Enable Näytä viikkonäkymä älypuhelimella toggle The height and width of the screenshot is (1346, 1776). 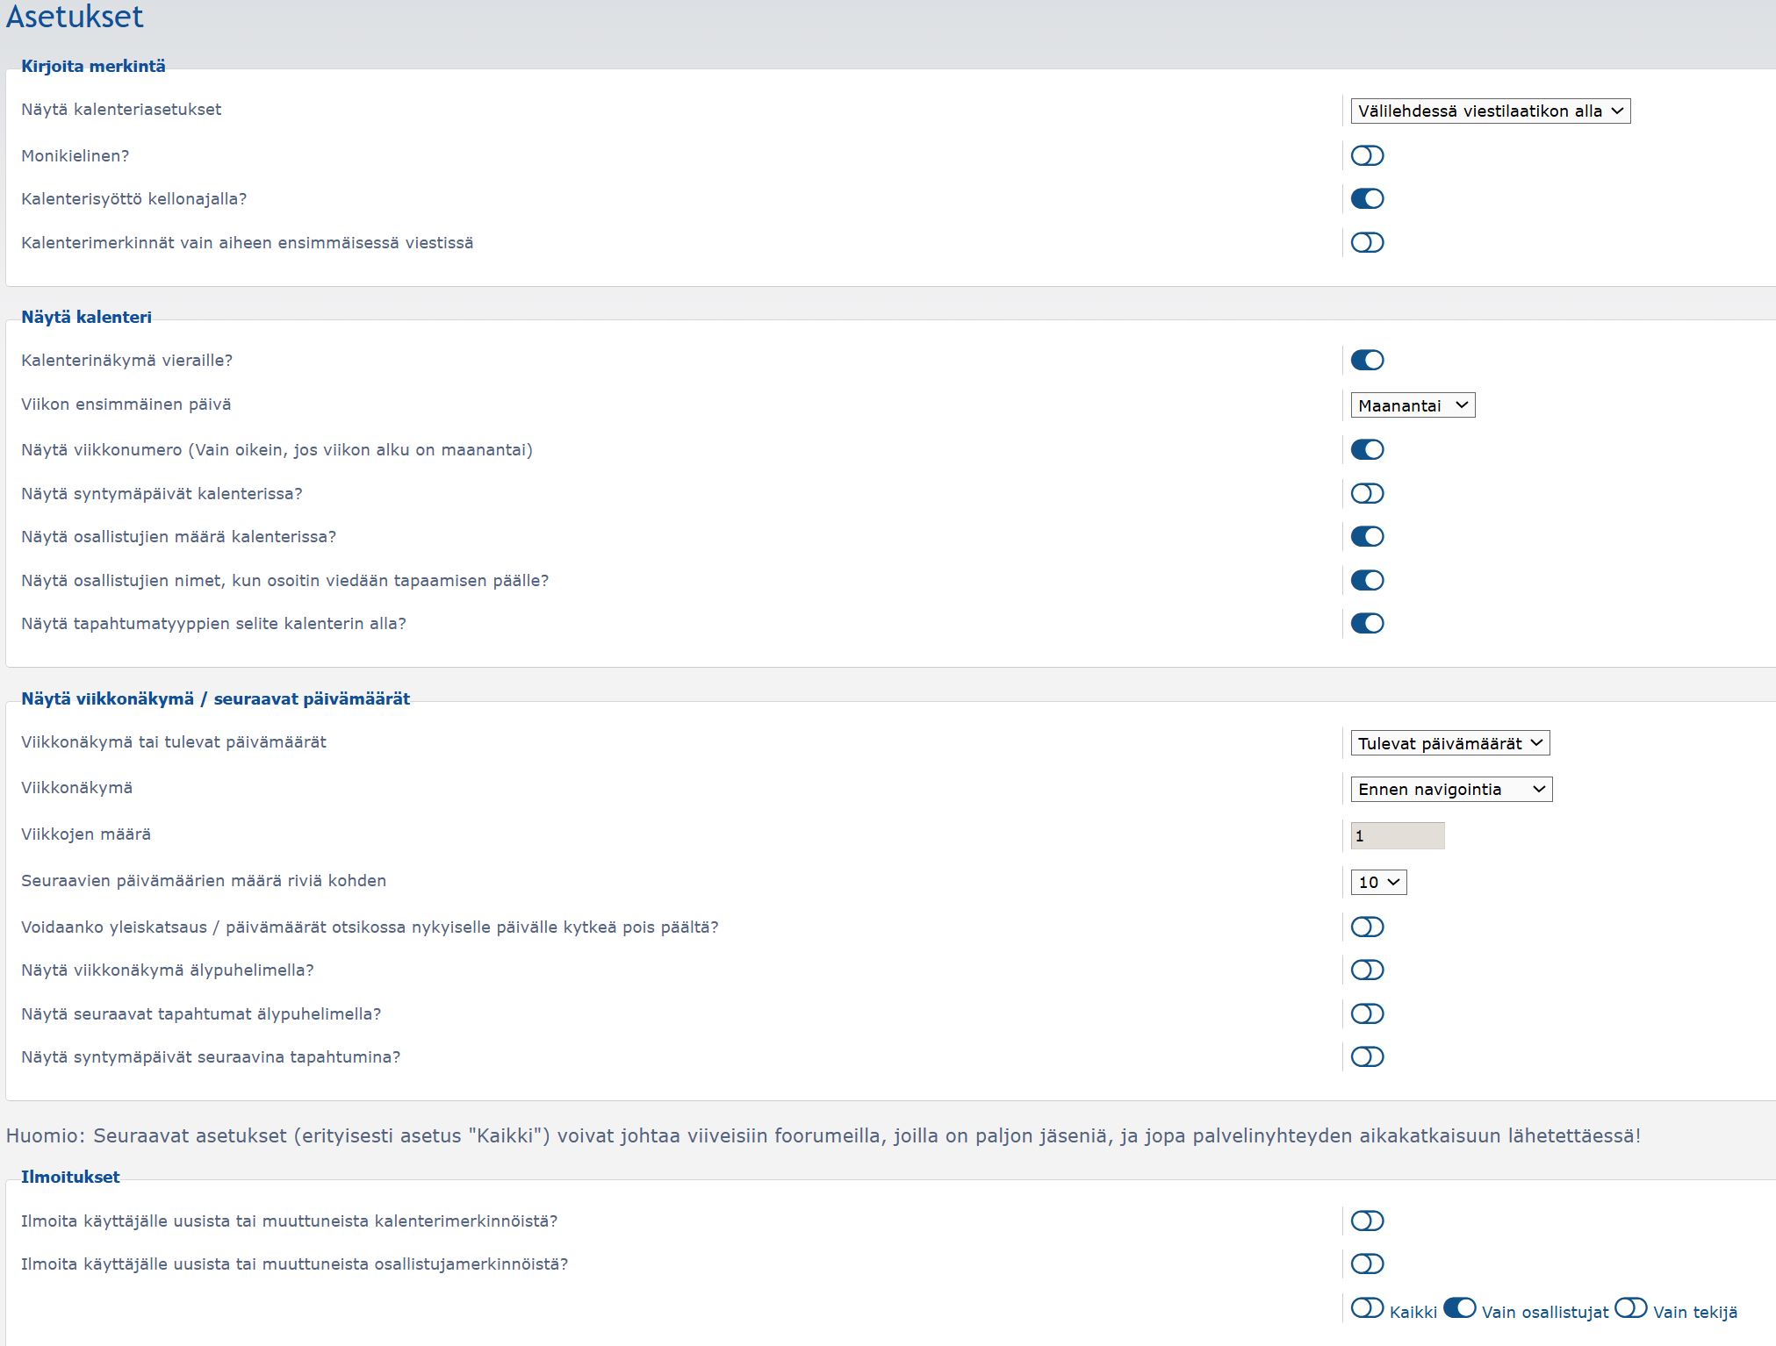point(1367,970)
